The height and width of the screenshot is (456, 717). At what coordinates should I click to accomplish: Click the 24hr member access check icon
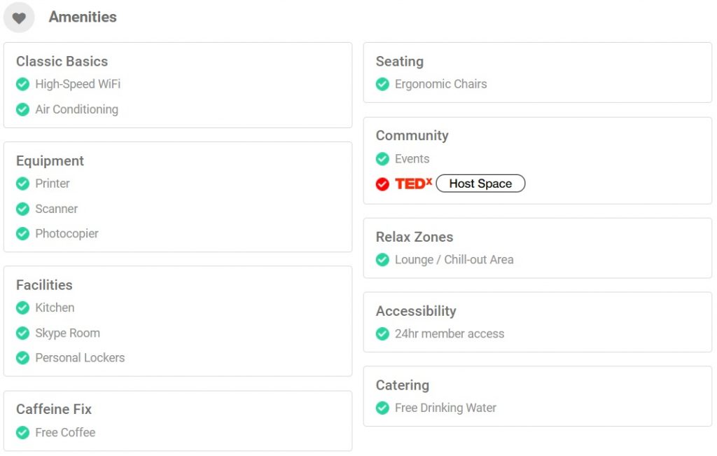(x=382, y=334)
